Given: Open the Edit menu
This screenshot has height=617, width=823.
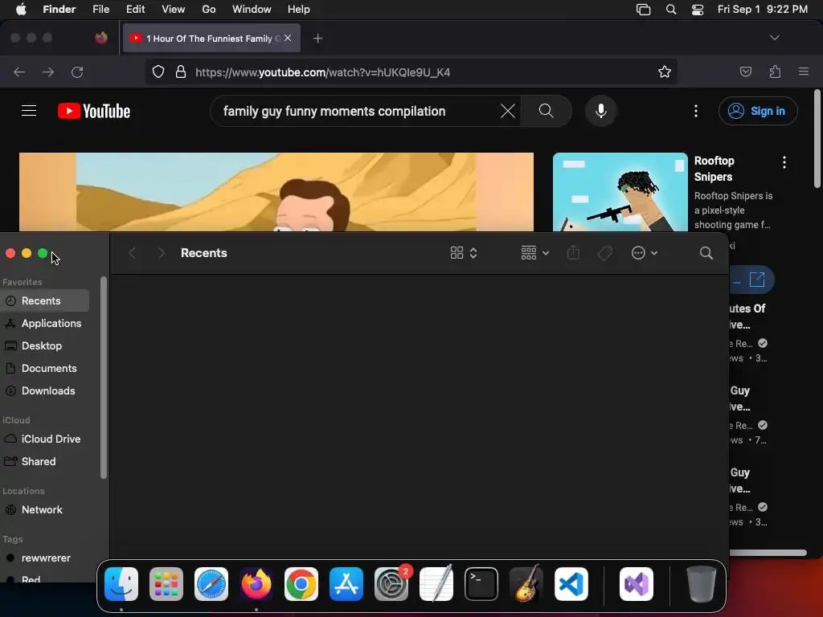Looking at the screenshot, I should [x=135, y=10].
